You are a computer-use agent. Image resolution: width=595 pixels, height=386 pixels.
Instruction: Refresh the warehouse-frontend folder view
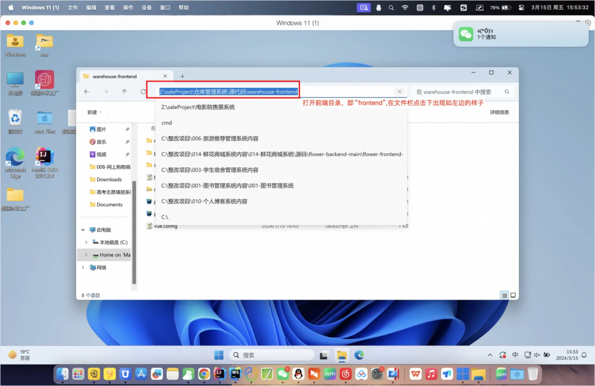tap(143, 91)
